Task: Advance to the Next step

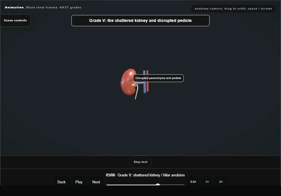Action: 96,182
